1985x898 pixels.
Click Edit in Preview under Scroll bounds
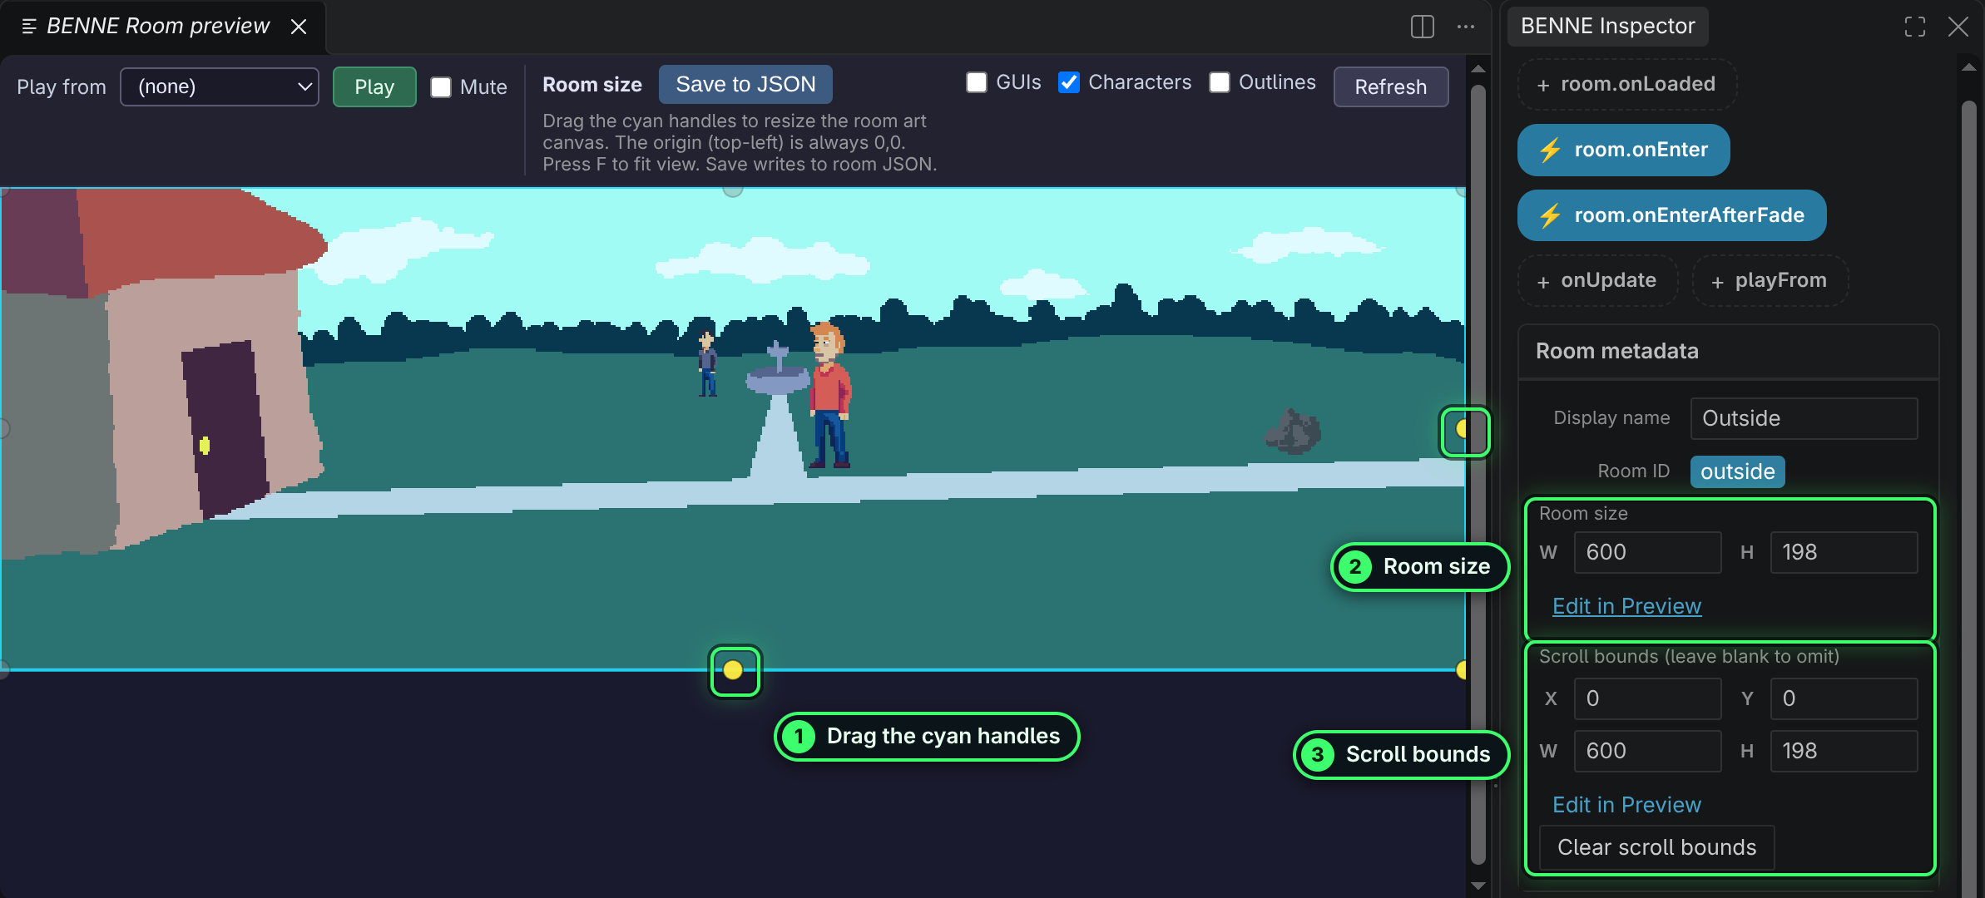click(1626, 805)
